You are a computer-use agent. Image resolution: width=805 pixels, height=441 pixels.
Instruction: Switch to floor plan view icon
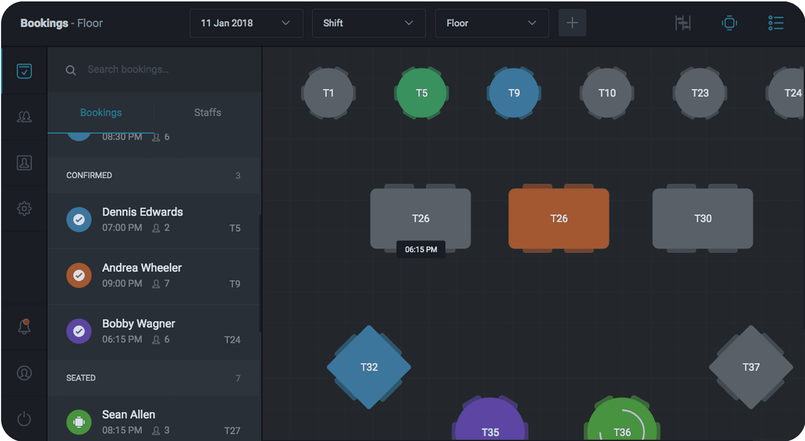[729, 23]
